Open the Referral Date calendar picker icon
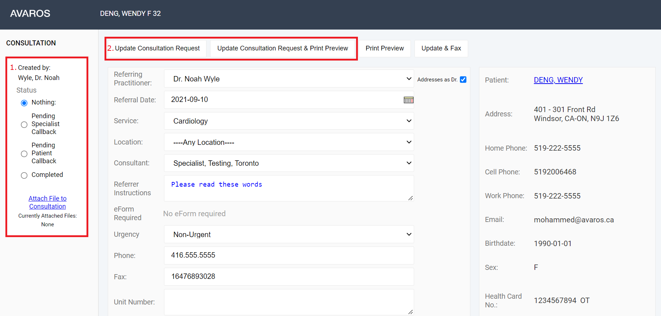 pos(408,100)
